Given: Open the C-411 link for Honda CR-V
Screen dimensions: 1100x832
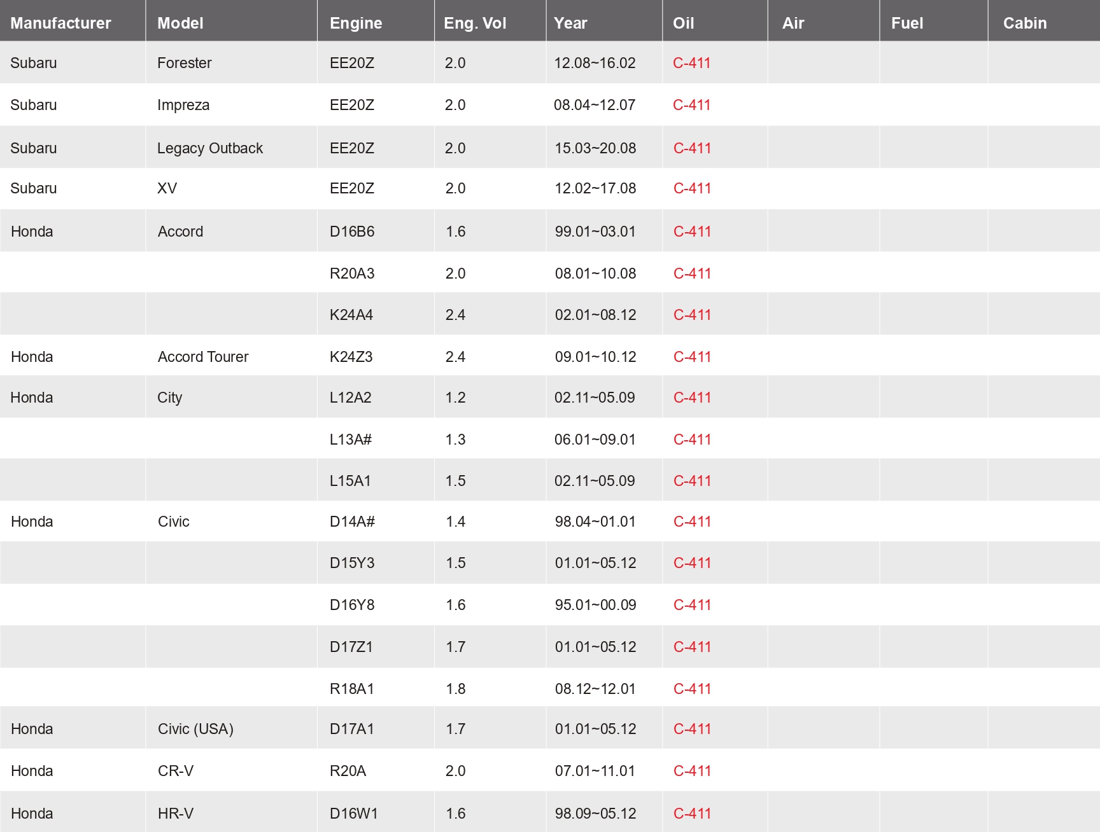Looking at the screenshot, I should [692, 771].
